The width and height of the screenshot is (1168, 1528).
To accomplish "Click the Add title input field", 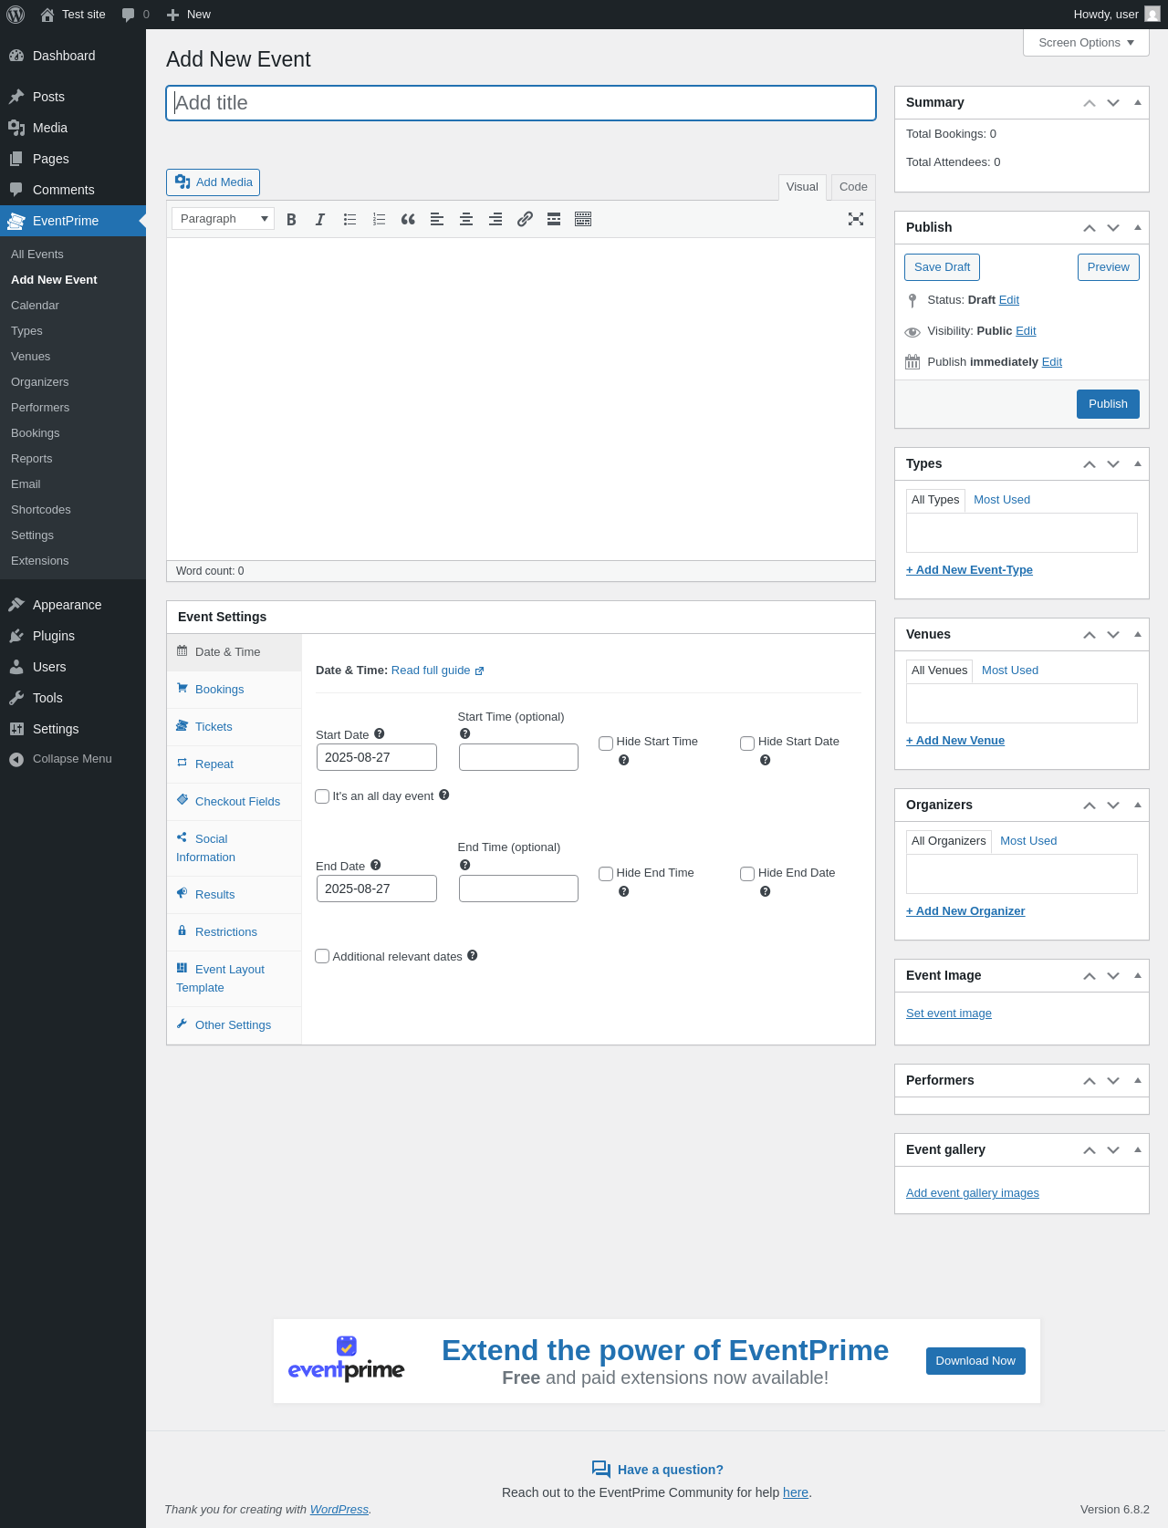I will pyautogui.click(x=521, y=103).
